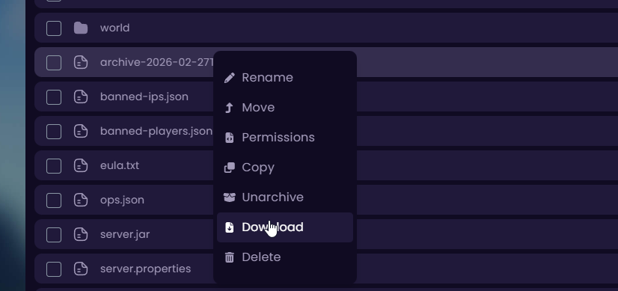This screenshot has height=291, width=618.
Task: Click the pencil icon next to Rename
Action: 230,78
